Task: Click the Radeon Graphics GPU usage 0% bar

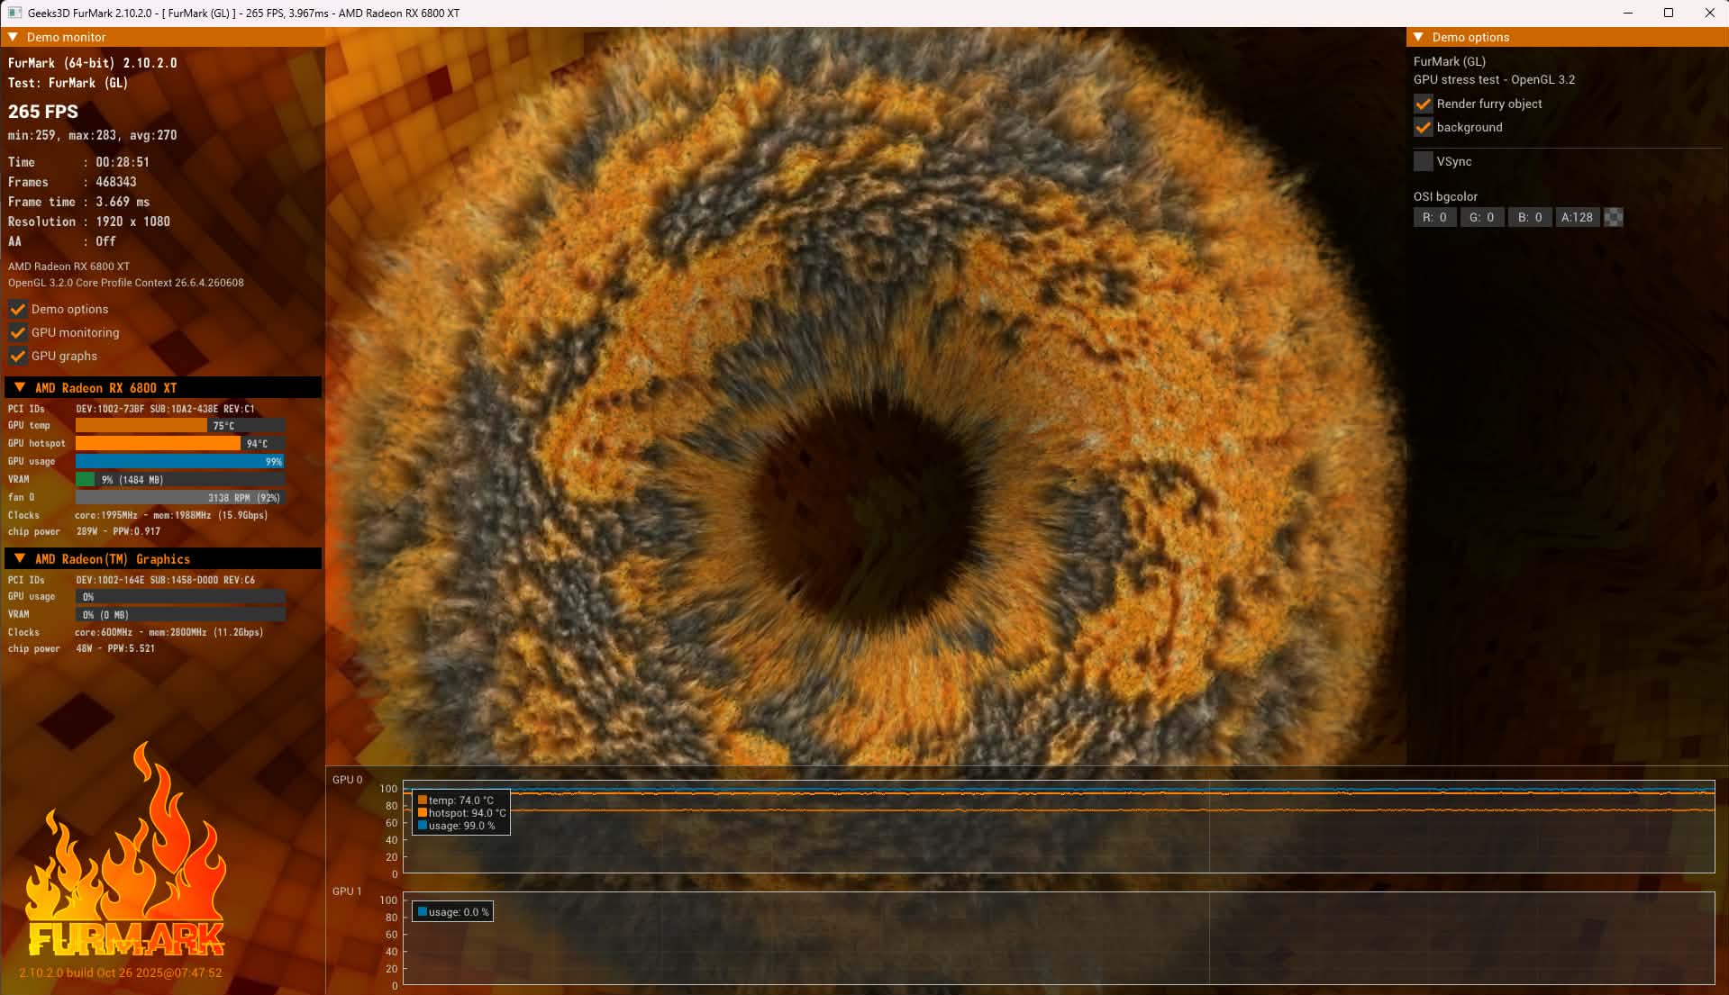Action: 180,596
